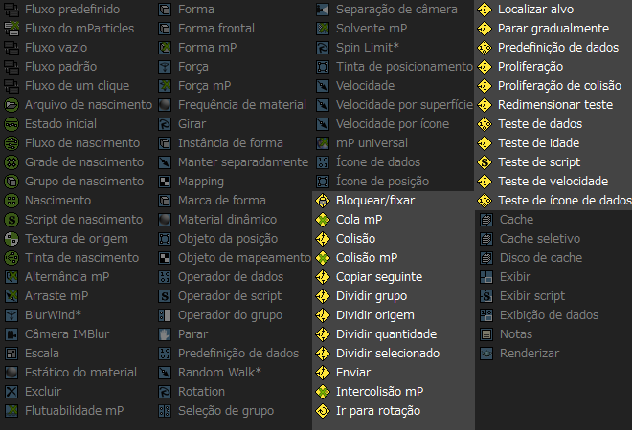Click the Teste de script icon

[485, 162]
